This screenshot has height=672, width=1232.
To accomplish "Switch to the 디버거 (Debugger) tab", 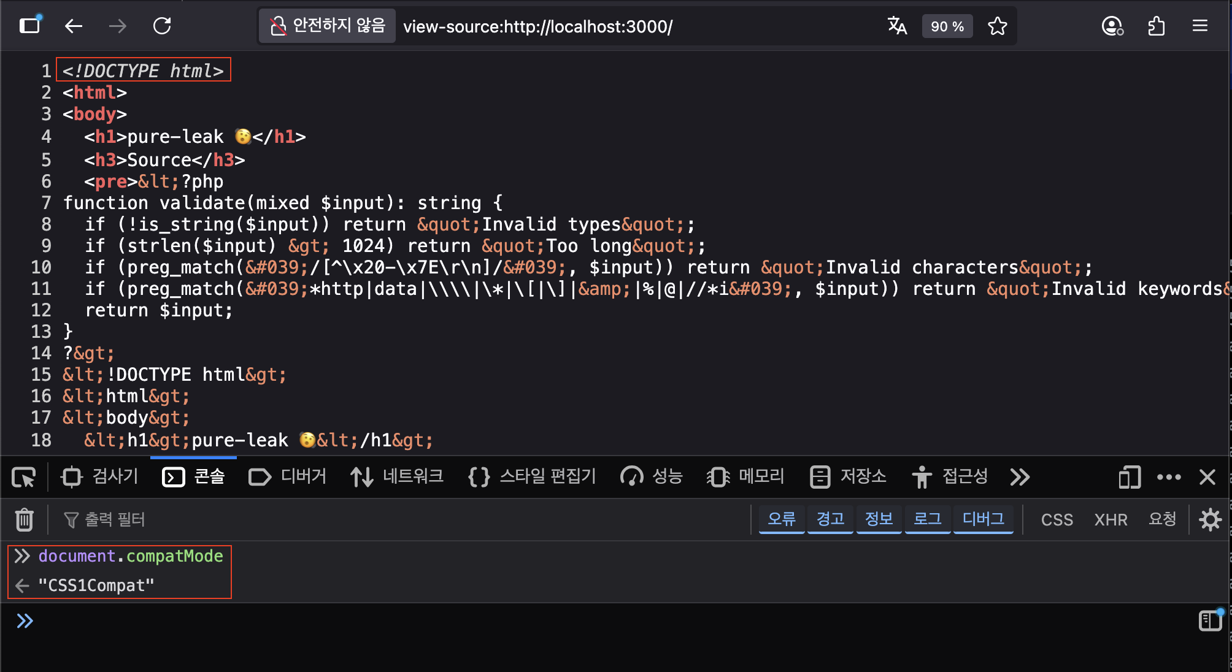I will tap(287, 476).
